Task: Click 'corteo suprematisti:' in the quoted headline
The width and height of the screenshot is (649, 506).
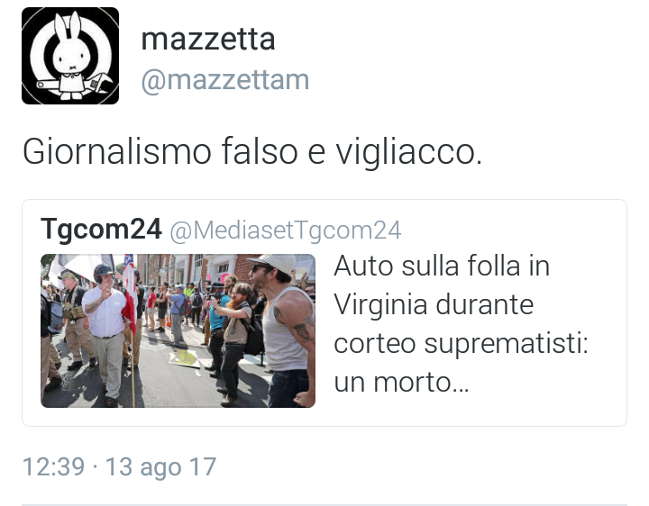Action: (x=461, y=344)
